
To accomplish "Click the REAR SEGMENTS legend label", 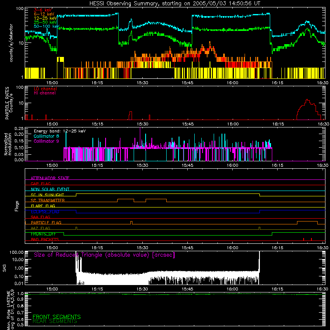I will click(x=55, y=321).
